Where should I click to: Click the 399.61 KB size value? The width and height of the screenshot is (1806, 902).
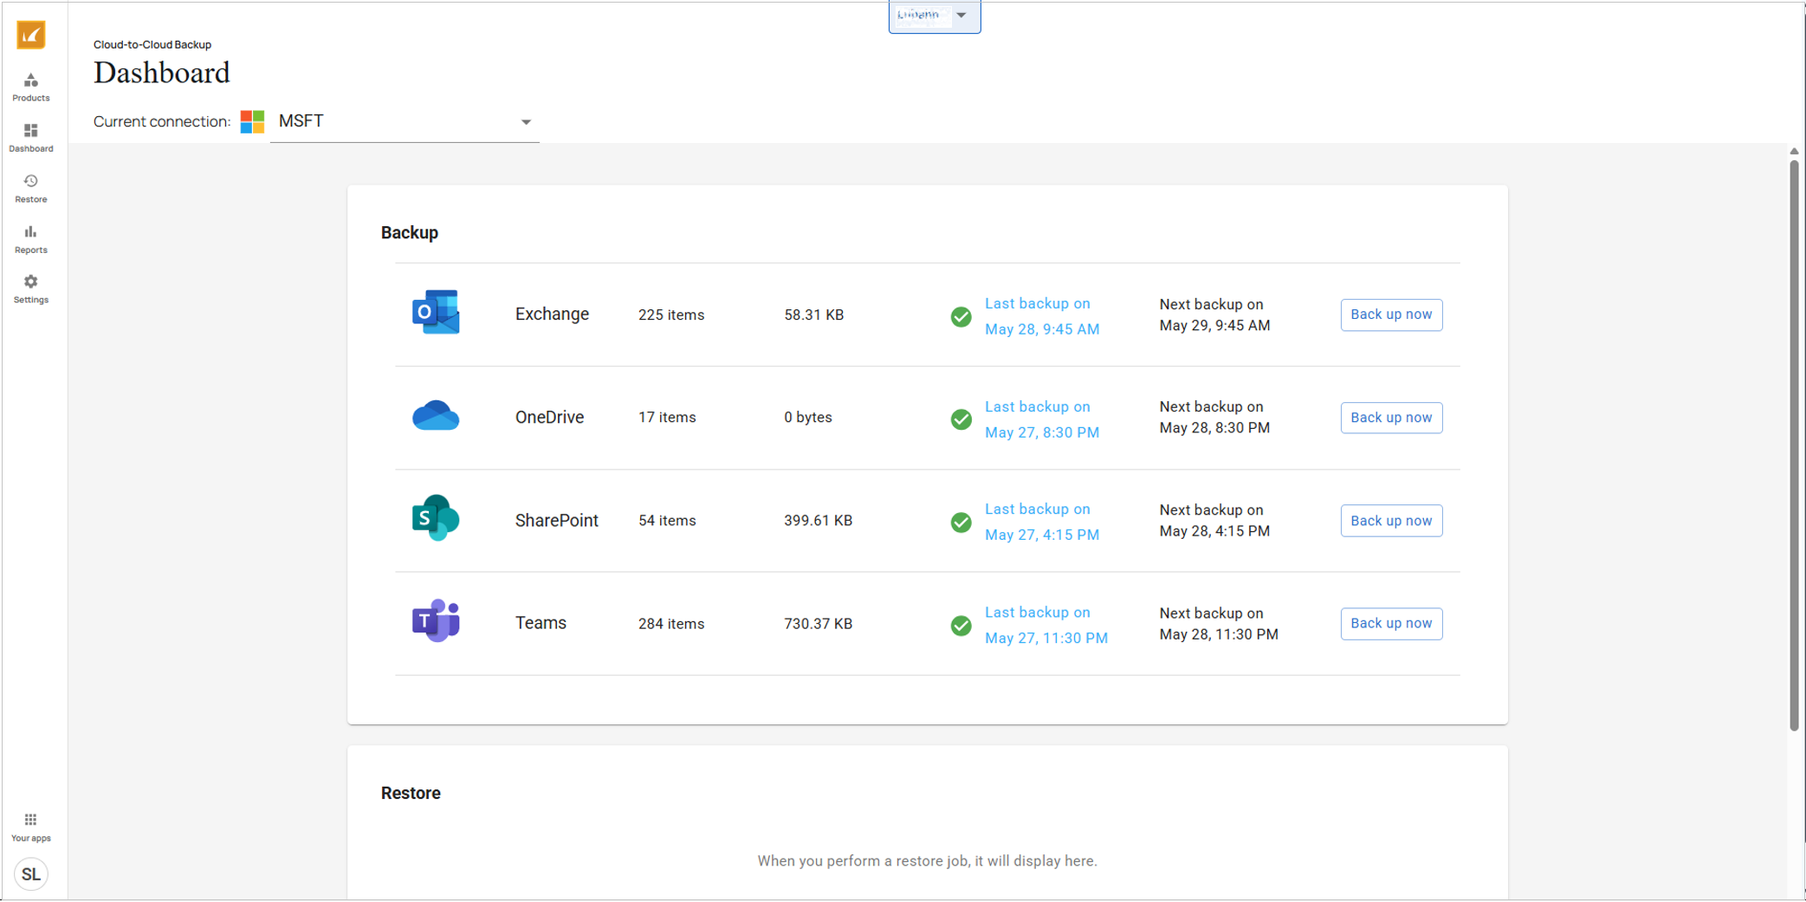819,520
